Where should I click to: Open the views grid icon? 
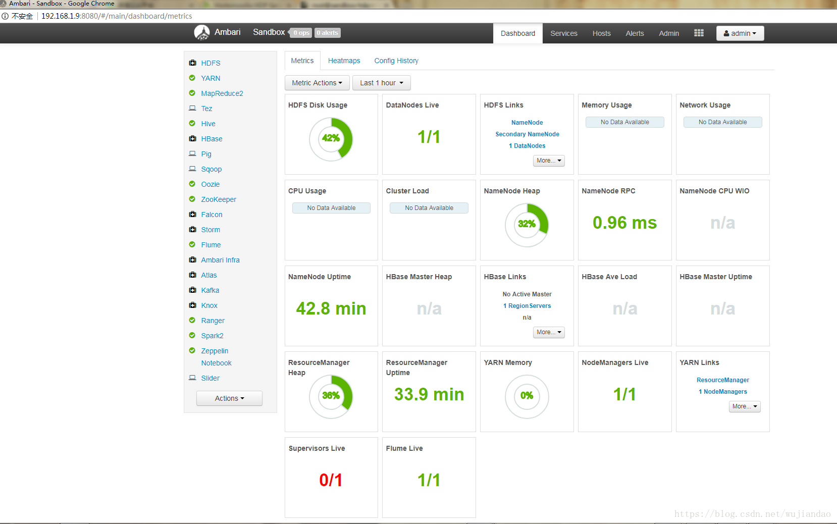click(x=699, y=33)
